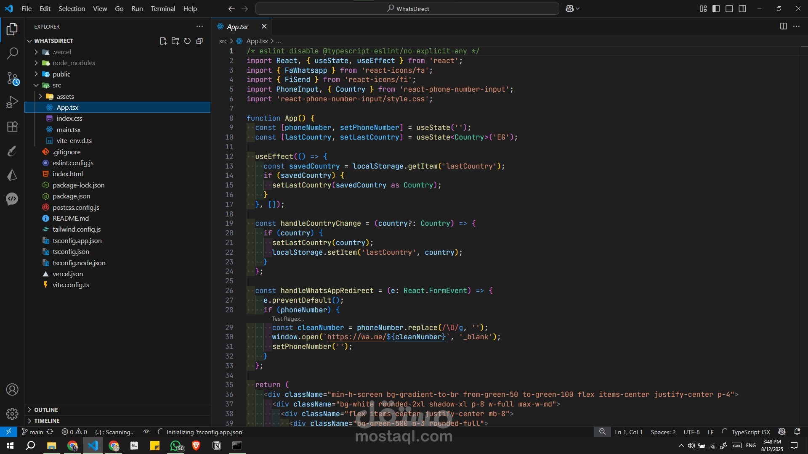The height and width of the screenshot is (454, 808).
Task: Open the Source Control view
Action: click(12, 78)
